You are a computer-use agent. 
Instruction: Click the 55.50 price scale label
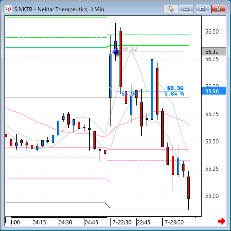tap(212, 142)
